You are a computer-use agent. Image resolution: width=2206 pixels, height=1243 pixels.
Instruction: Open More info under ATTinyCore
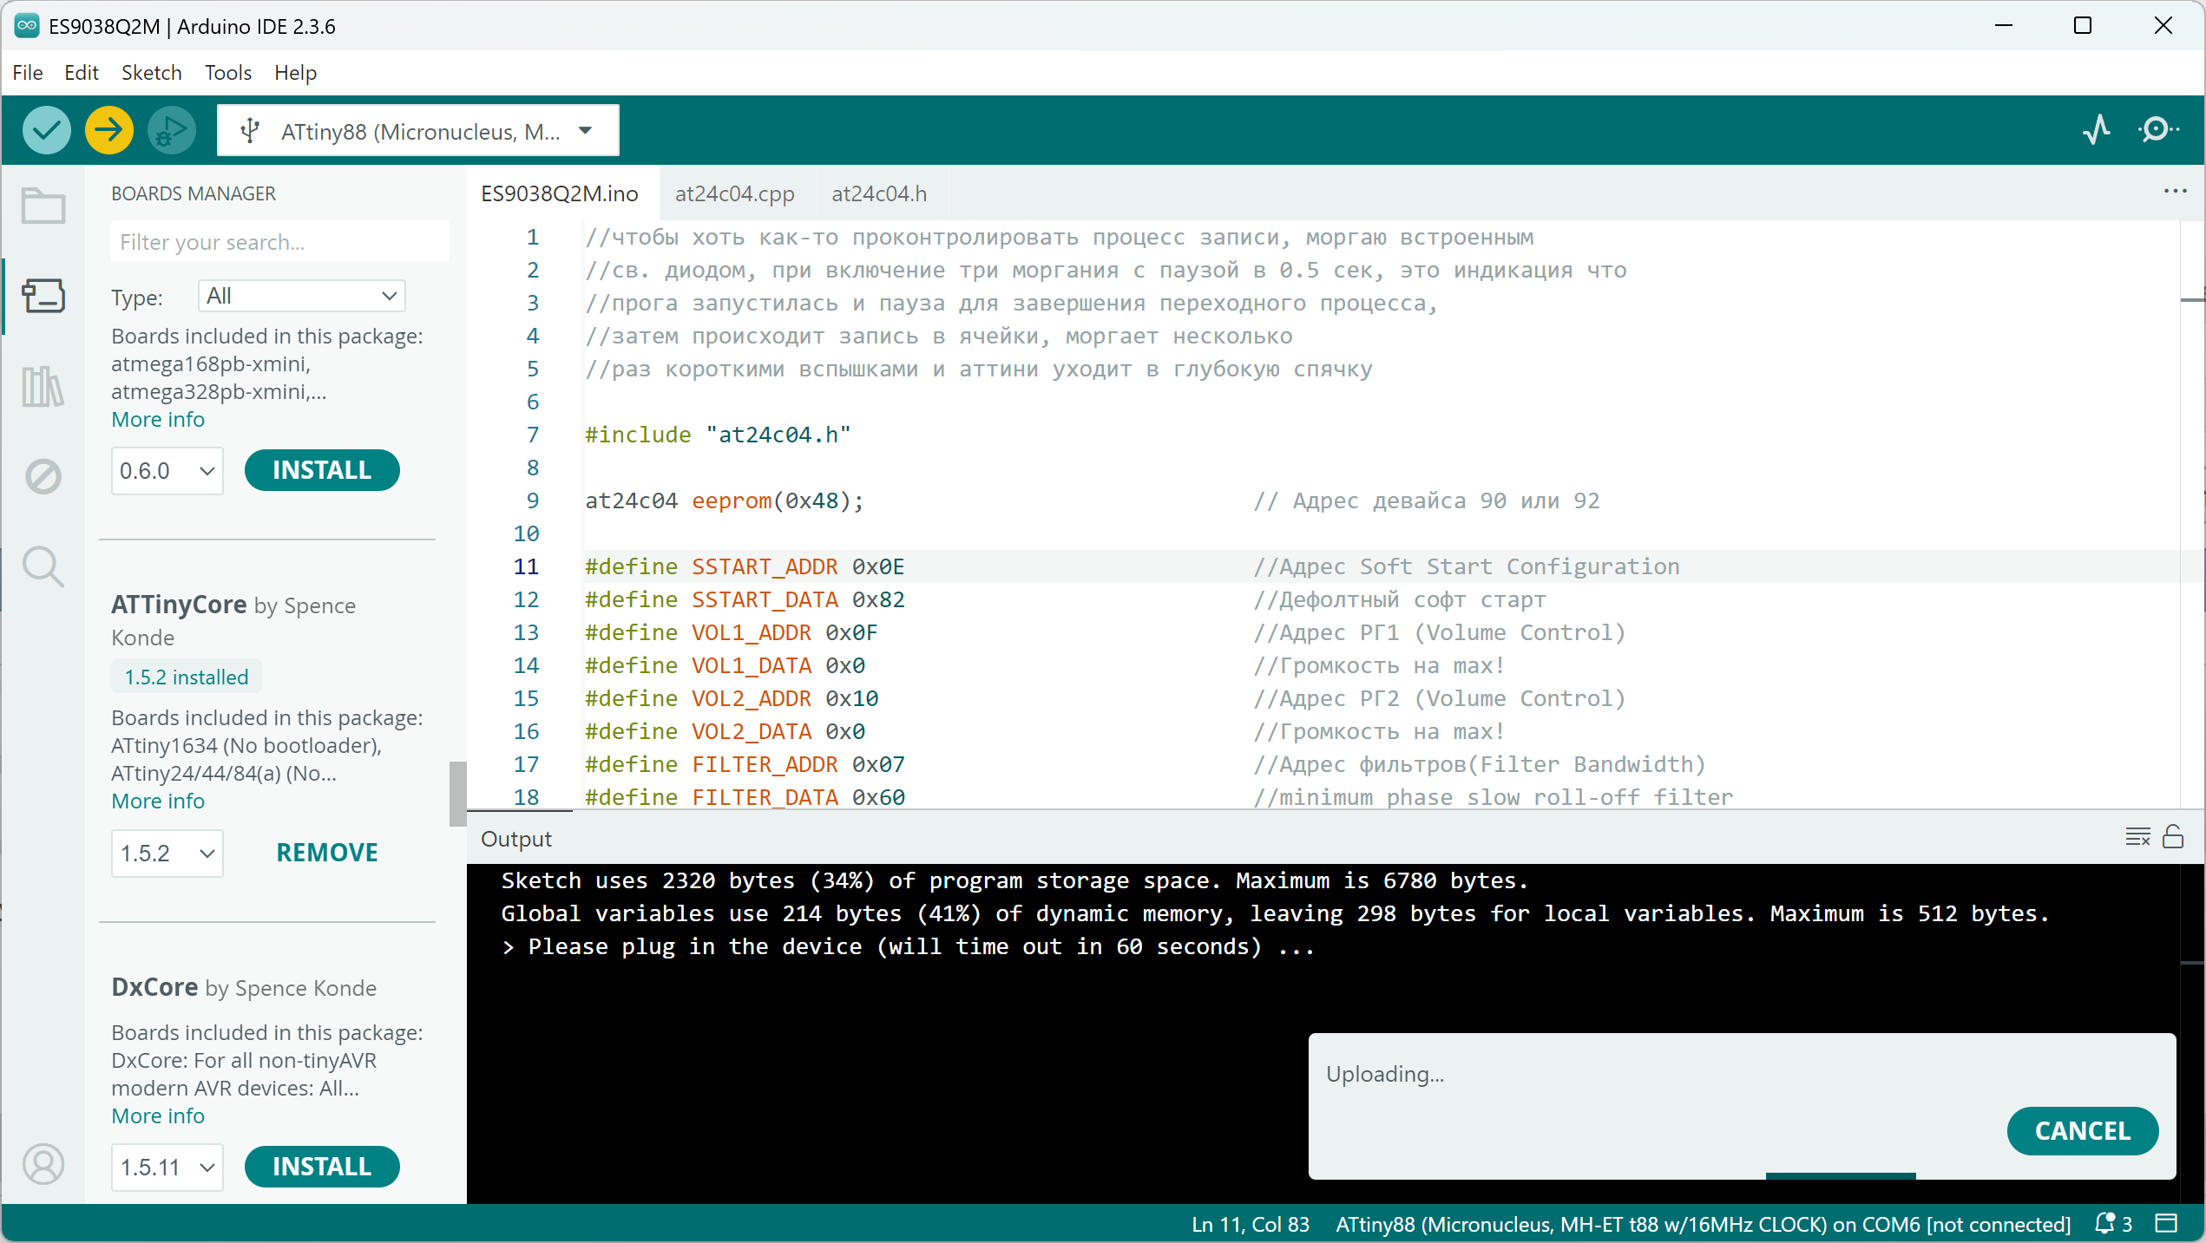(158, 801)
